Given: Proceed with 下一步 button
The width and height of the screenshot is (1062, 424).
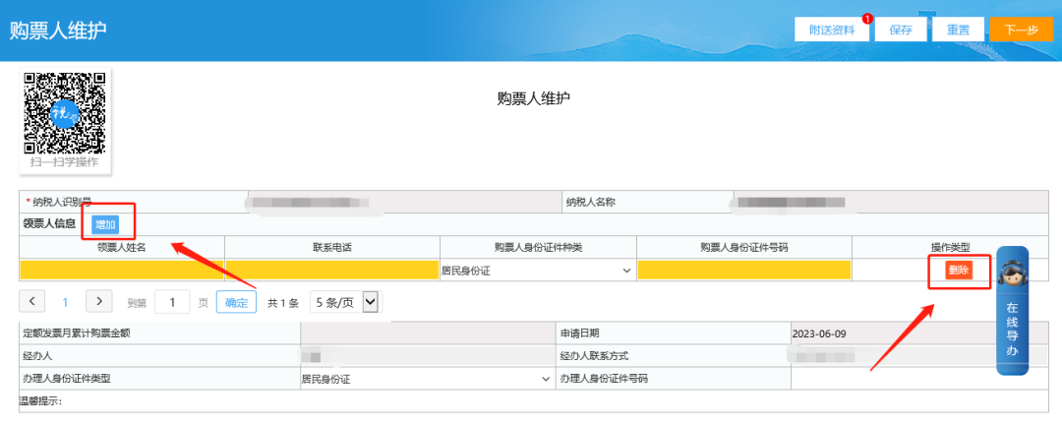Looking at the screenshot, I should pos(1021,30).
